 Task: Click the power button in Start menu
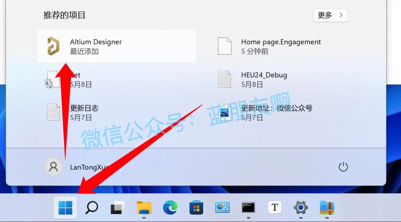click(343, 167)
